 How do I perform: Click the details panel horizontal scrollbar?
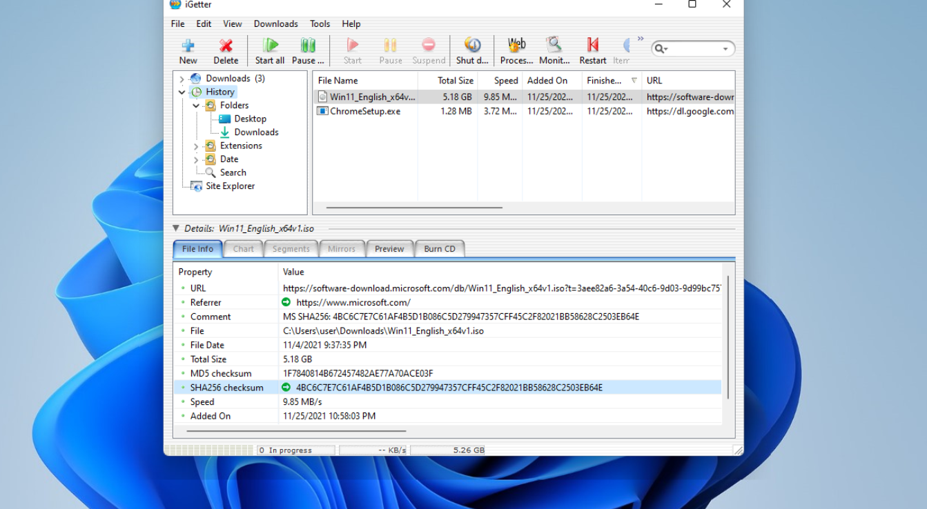coord(296,431)
